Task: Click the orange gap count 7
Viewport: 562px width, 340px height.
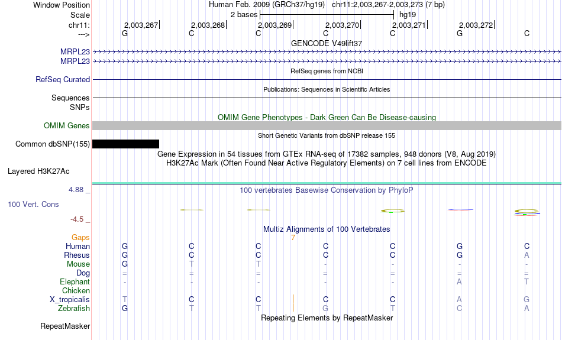Action: (x=293, y=238)
